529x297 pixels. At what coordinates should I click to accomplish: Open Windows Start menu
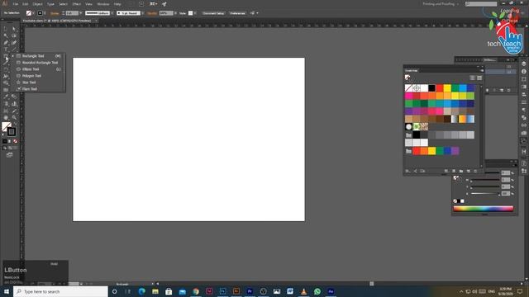(x=7, y=291)
